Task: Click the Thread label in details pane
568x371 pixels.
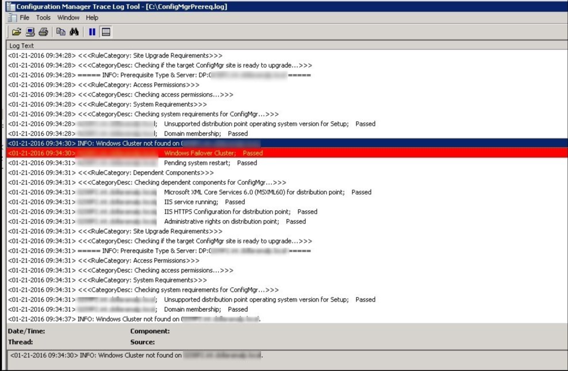Action: point(21,342)
